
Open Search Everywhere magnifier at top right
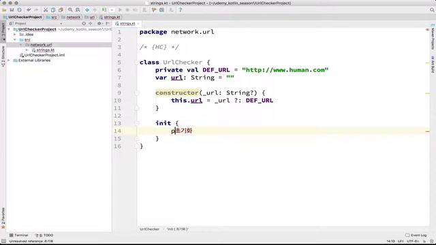point(432,10)
